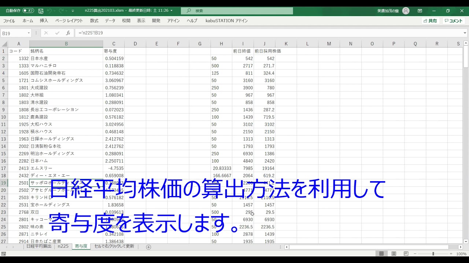Click the Select All corner triangle
The height and width of the screenshot is (263, 469).
[4, 44]
